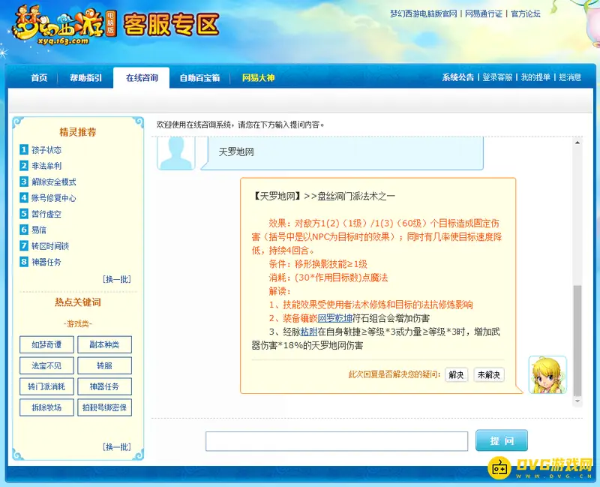Screen dimensions: 600x487
Task: Select recommended item 非法牟利
Action: point(46,166)
